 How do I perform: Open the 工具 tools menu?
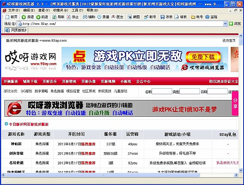tap(77, 10)
